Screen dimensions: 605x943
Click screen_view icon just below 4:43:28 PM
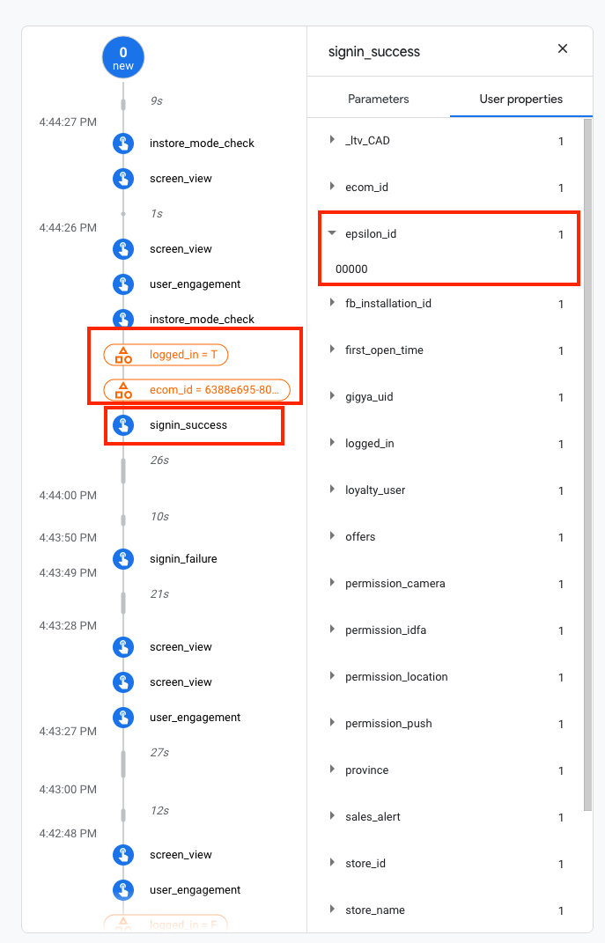[123, 647]
